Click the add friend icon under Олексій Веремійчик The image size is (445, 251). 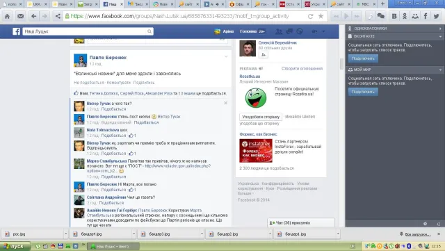[264, 55]
